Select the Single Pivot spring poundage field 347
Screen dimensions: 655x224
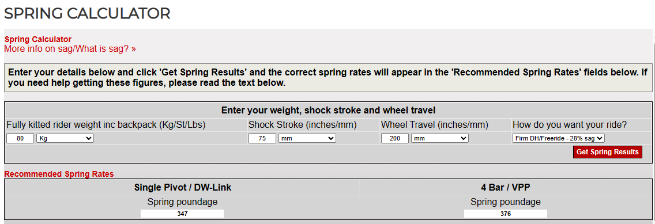pos(182,214)
